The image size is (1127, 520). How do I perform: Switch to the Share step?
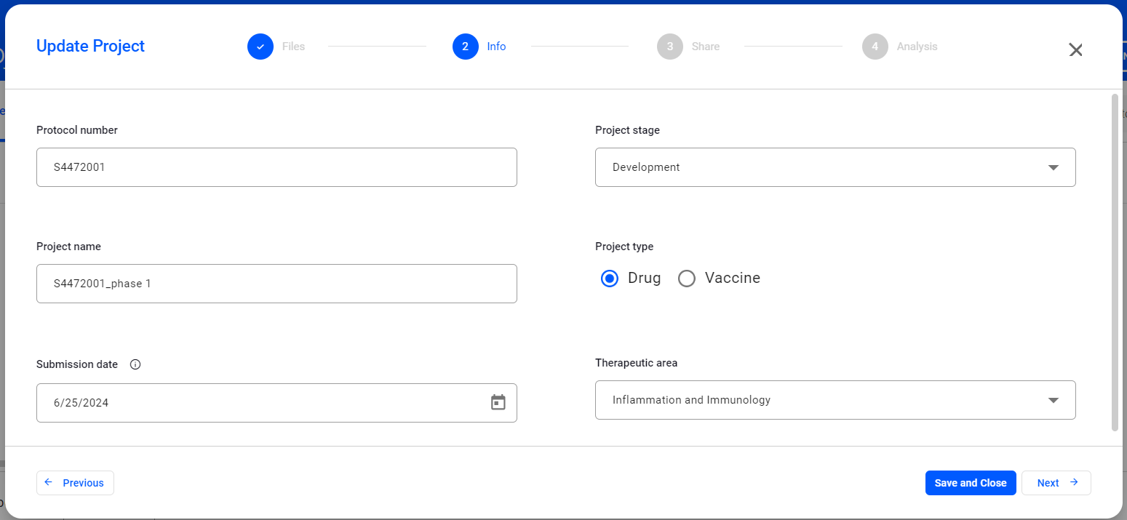[688, 46]
